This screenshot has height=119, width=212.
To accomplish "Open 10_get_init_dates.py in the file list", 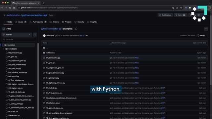I will click(54, 108).
